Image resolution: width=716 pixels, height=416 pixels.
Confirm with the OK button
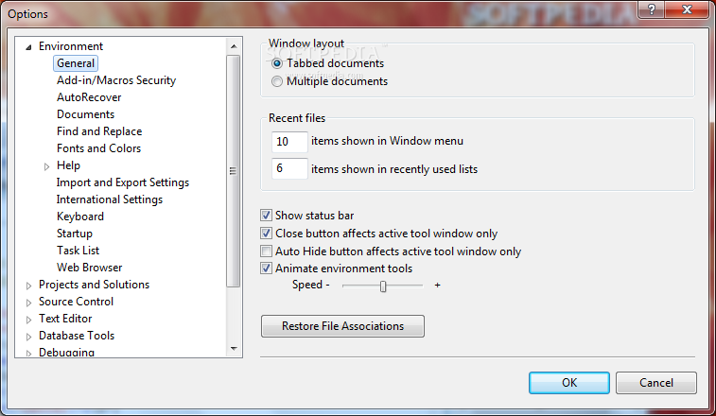pyautogui.click(x=569, y=383)
